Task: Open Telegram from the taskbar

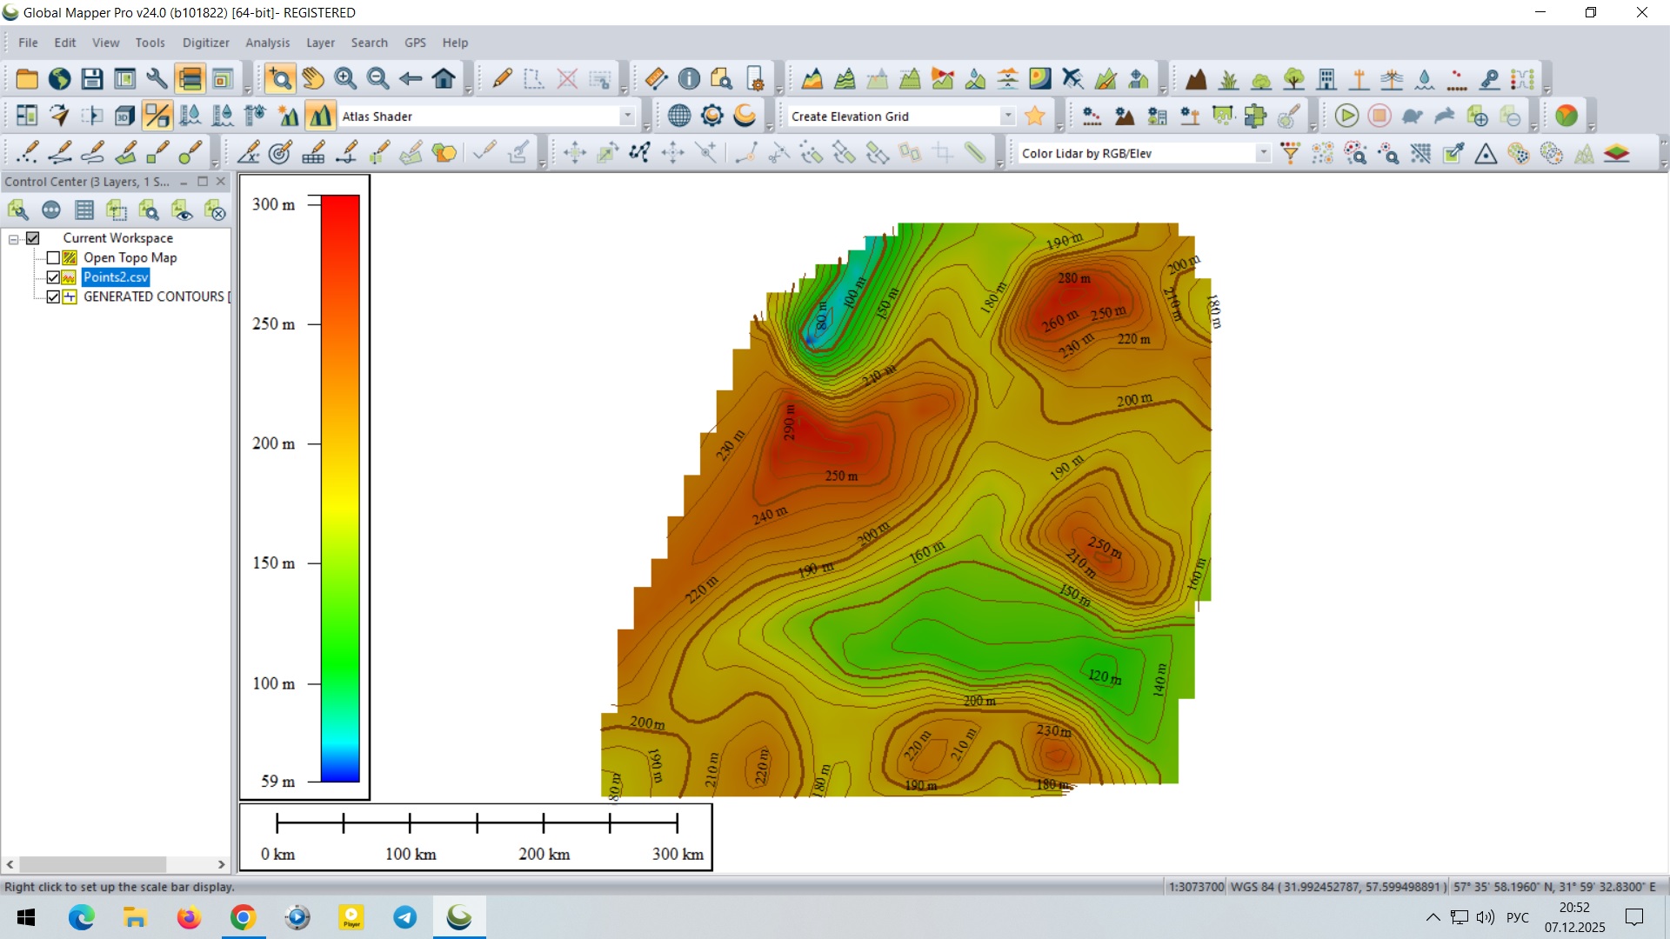Action: pyautogui.click(x=405, y=917)
